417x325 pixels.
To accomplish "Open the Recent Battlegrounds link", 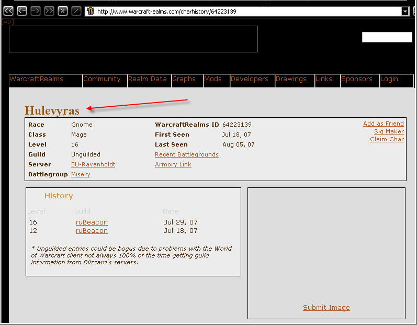I will 187,154.
